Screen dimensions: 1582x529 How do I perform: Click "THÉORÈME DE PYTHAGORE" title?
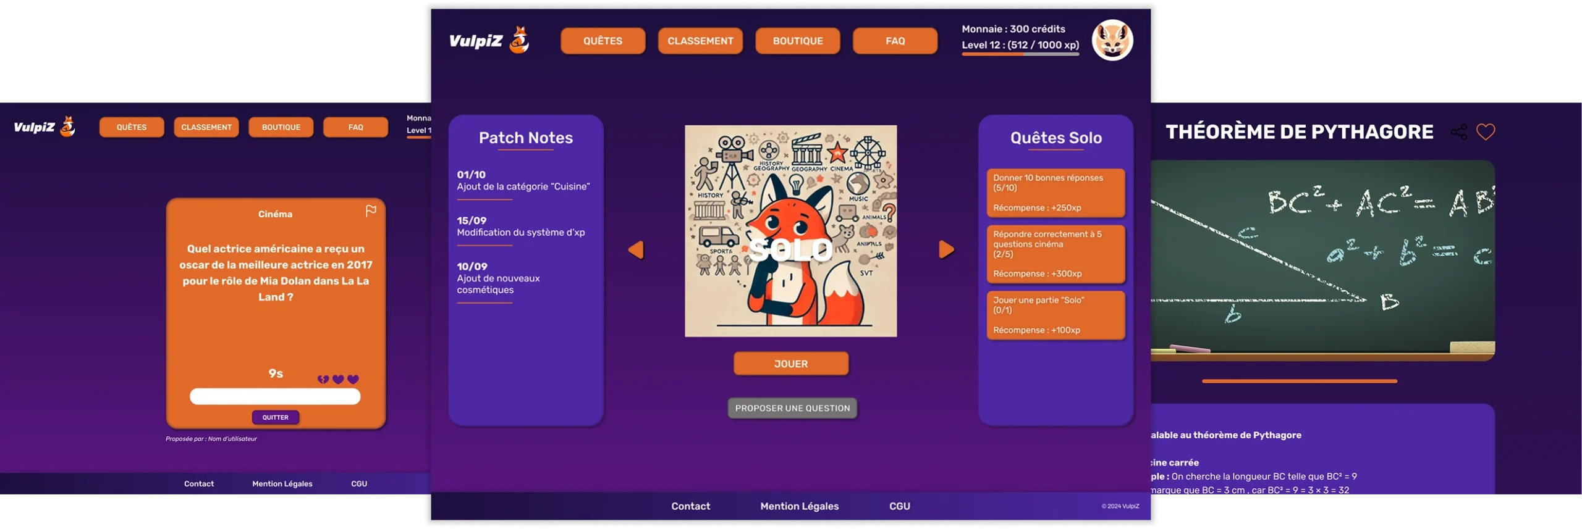tap(1299, 132)
